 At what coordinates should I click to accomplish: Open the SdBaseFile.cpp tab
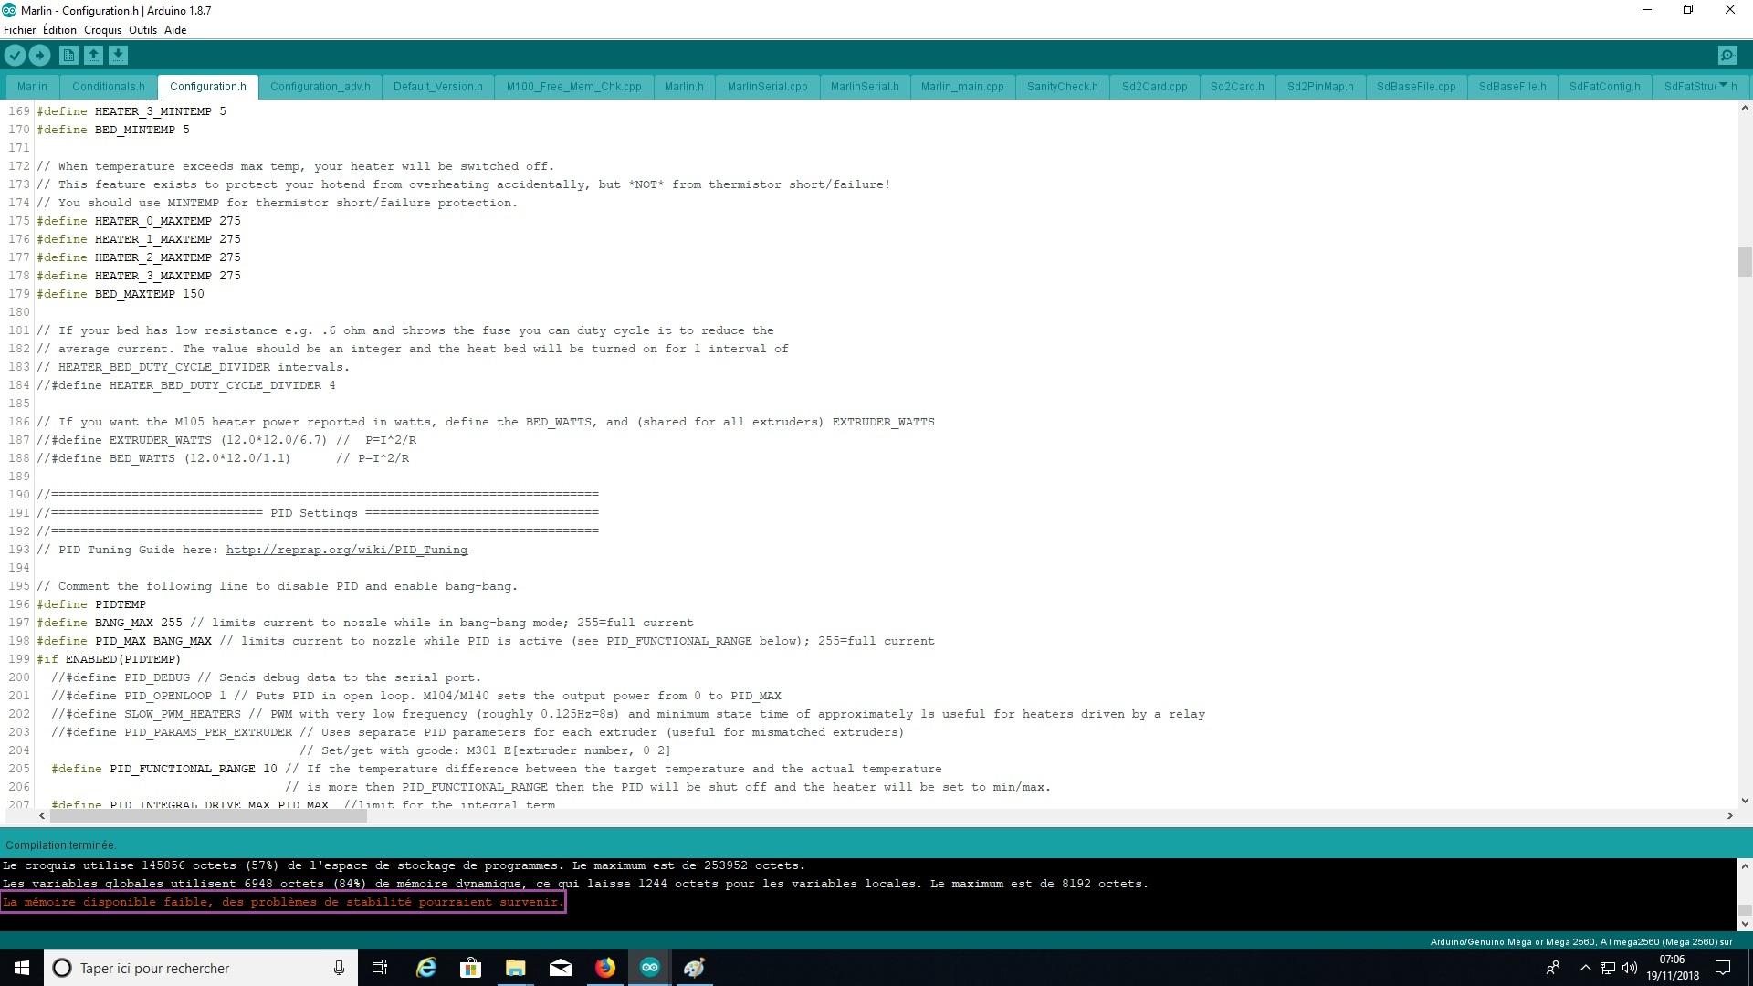point(1416,87)
